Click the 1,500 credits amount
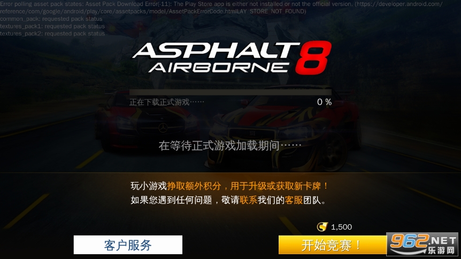 pos(341,227)
